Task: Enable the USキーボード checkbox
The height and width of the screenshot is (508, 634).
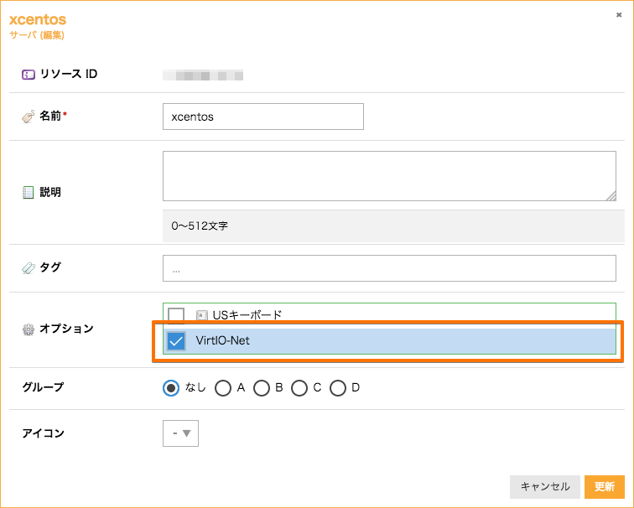Action: (x=176, y=316)
